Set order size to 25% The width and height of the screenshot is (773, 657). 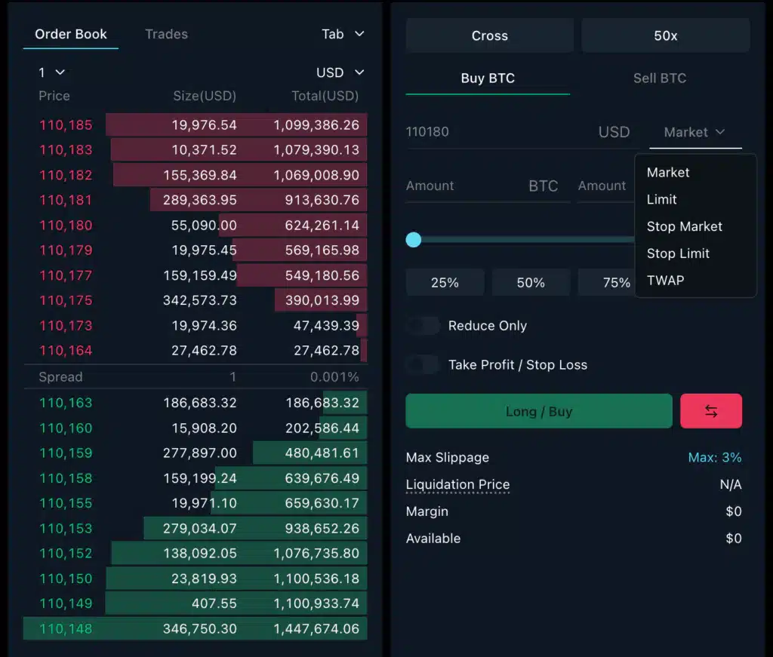(x=445, y=283)
